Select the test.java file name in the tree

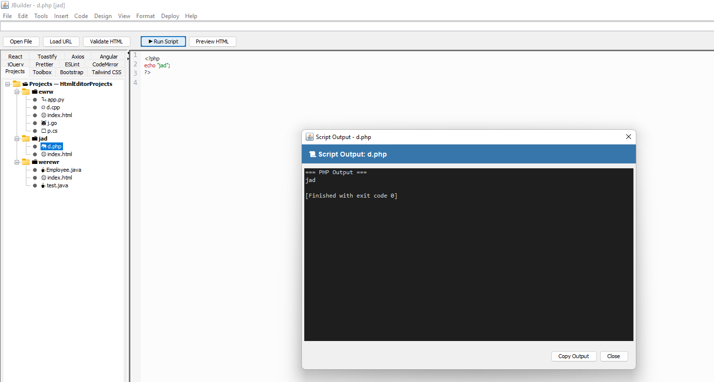57,185
